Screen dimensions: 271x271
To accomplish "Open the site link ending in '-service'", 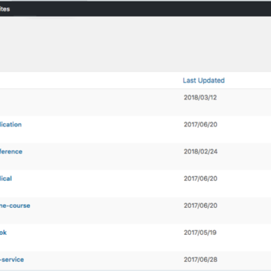I will pyautogui.click(x=12, y=260).
